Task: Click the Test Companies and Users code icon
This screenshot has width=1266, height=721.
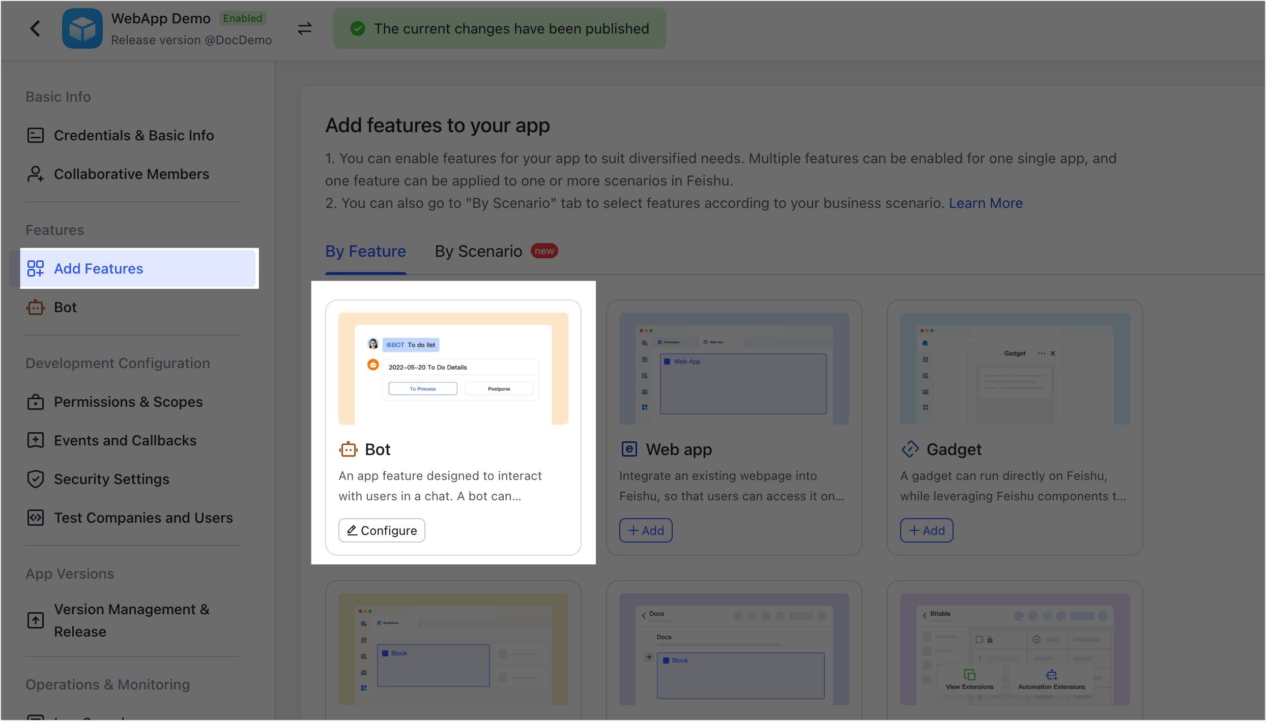Action: tap(35, 518)
